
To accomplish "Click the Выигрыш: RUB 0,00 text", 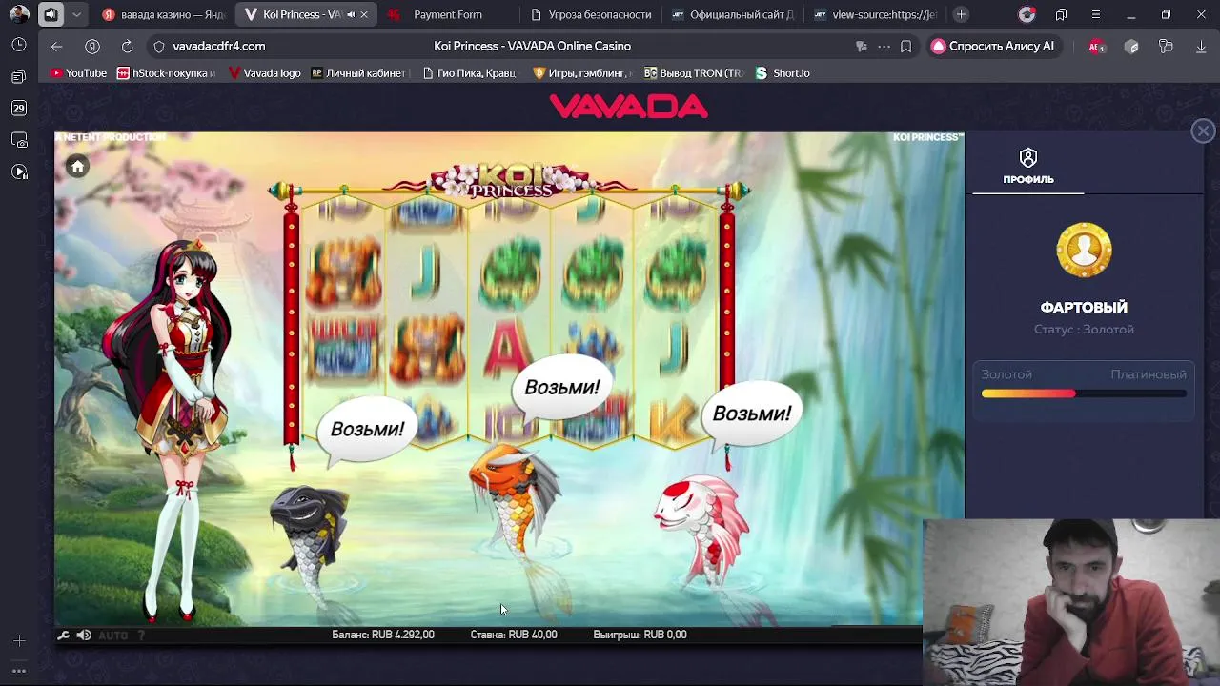I will pos(640,635).
